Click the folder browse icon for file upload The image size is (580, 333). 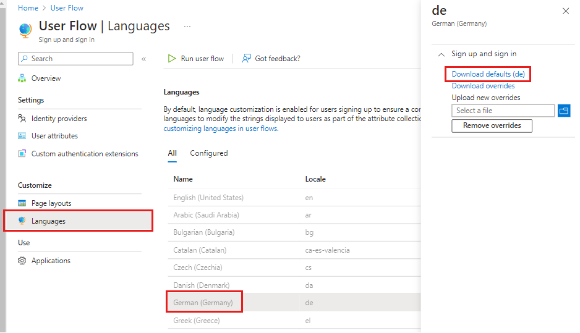[x=563, y=111]
